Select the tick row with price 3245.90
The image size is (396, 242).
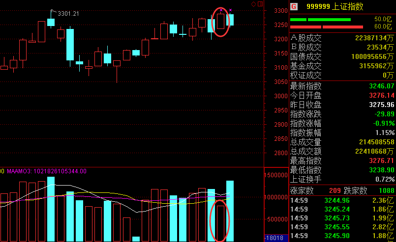point(342,236)
